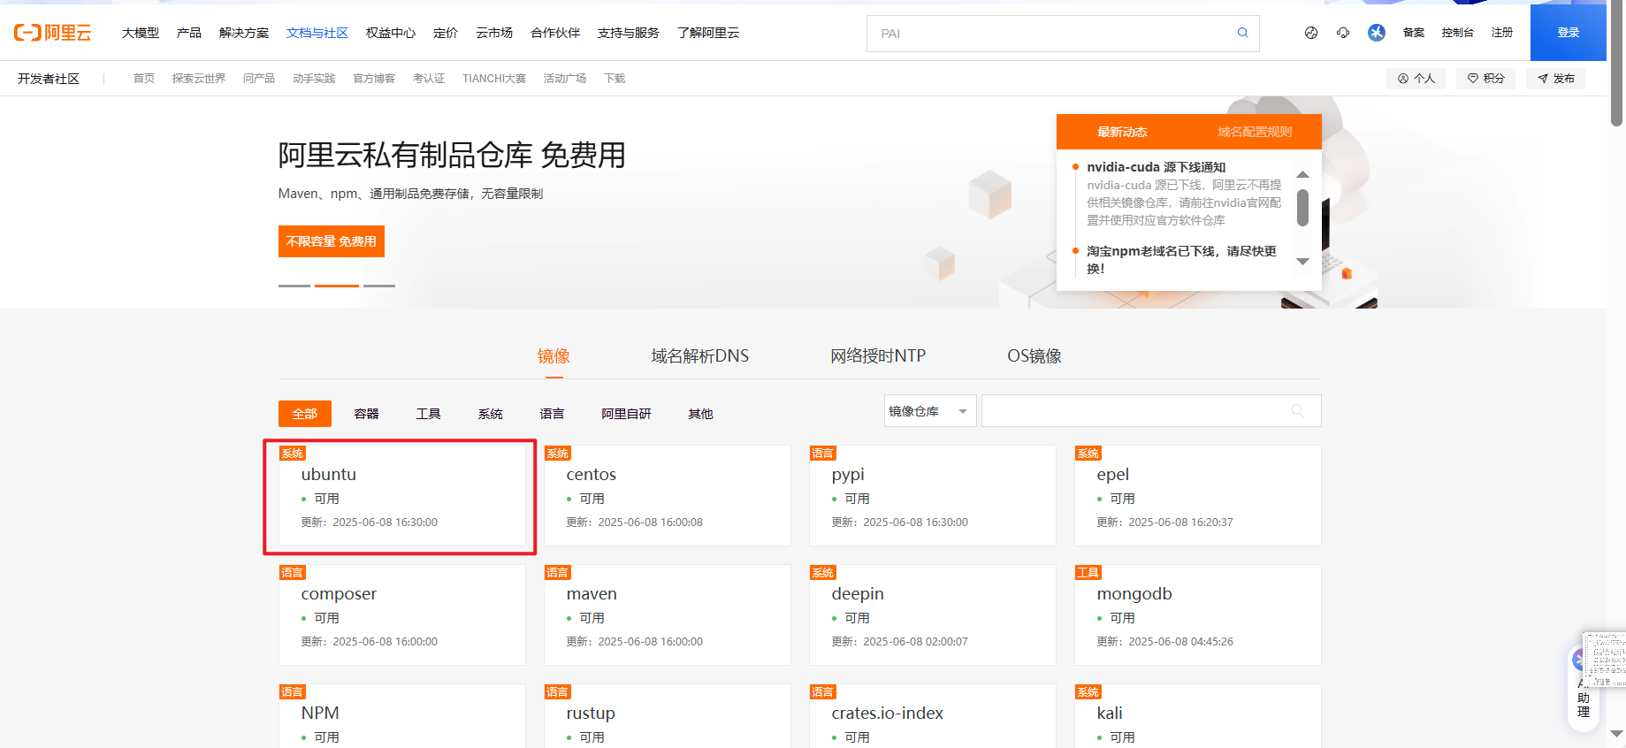The image size is (1626, 748).
Task: Click the blue star assistant icon in header
Action: [x=1377, y=33]
